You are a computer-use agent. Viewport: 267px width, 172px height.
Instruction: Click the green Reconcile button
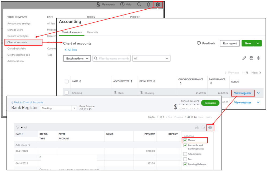(x=210, y=103)
